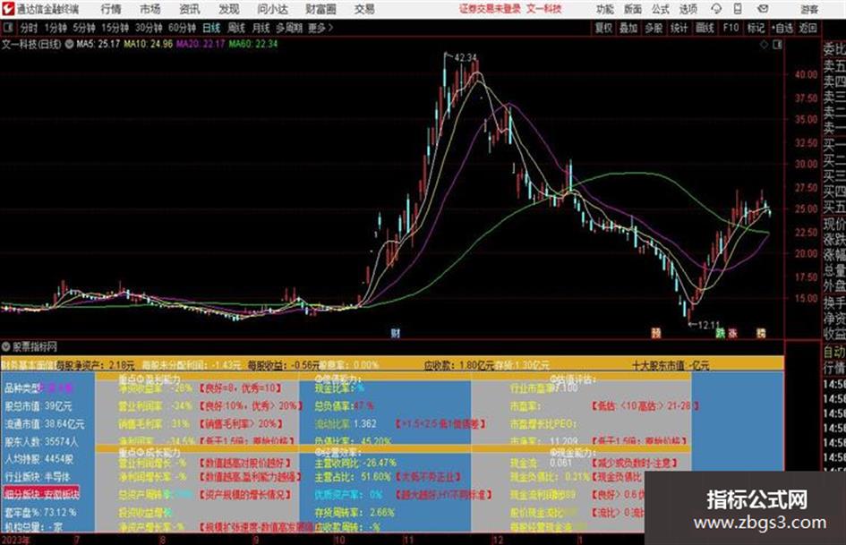Open the 财富圈 menu
The height and width of the screenshot is (545, 846).
coord(320,9)
